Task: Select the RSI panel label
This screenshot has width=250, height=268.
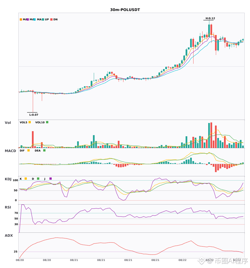Action: pos(8,207)
